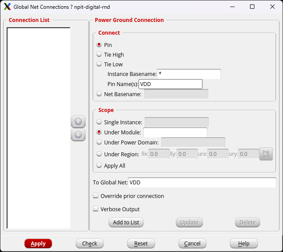Click the Net Basename text field
The height and width of the screenshot is (252, 283).
click(x=176, y=94)
